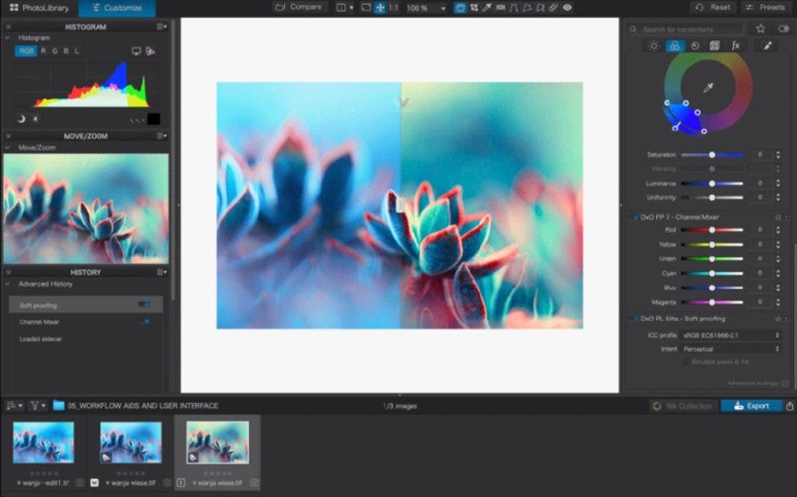Toggle Soft proofing switch in history list
The height and width of the screenshot is (497, 797).
(x=143, y=305)
